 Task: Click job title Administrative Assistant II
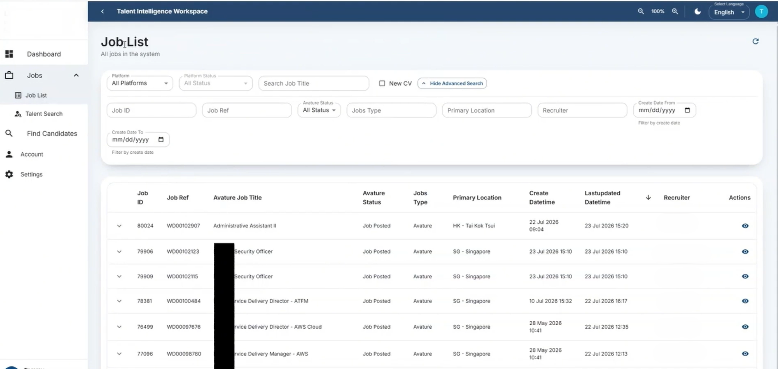click(245, 226)
